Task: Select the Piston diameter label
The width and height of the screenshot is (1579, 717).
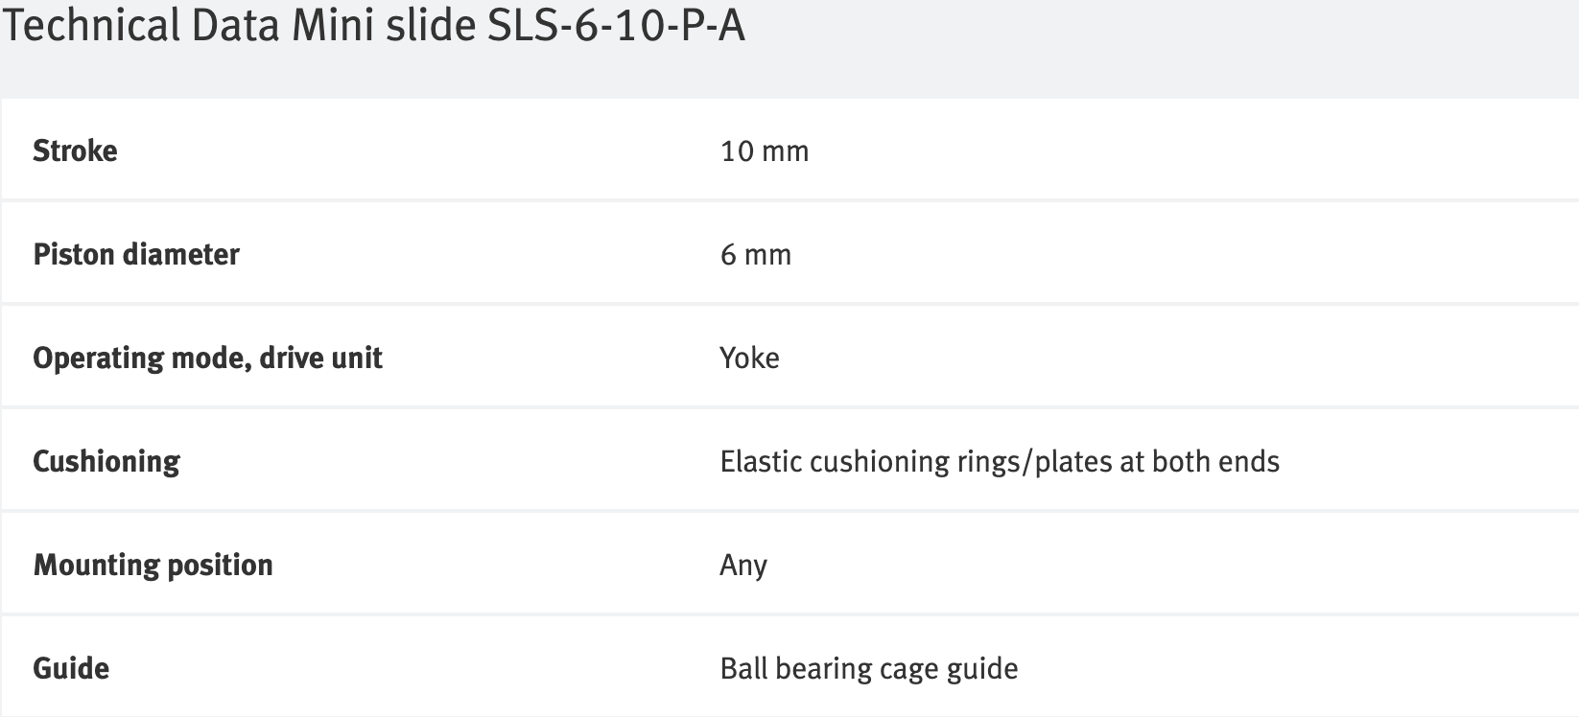Action: pos(136,254)
